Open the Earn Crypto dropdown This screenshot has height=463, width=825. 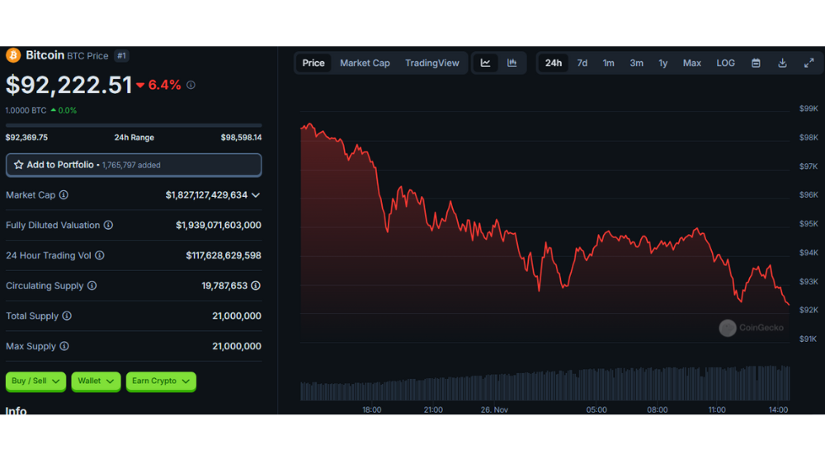161,381
